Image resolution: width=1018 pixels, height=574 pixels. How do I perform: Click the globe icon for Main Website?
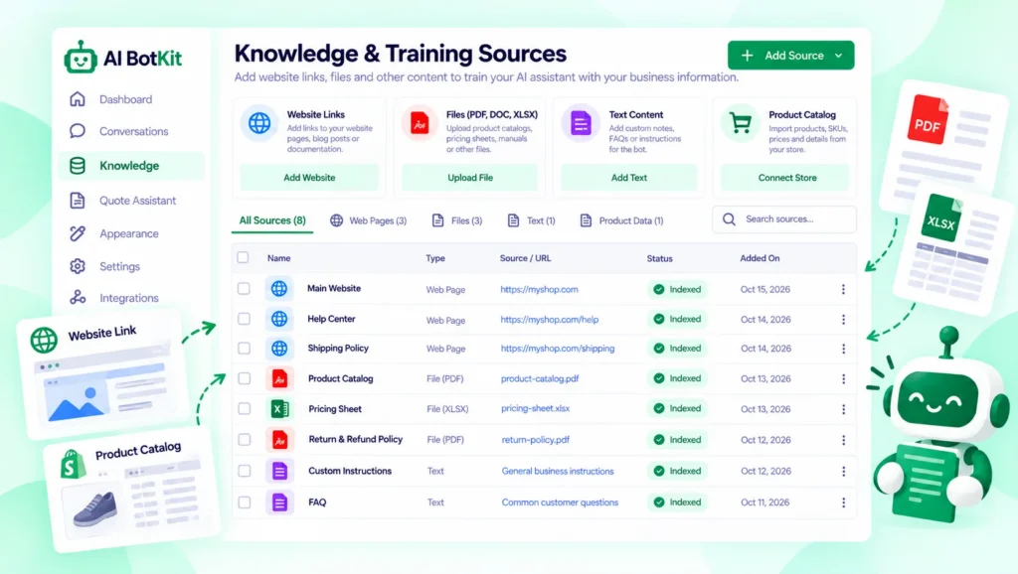pyautogui.click(x=279, y=289)
